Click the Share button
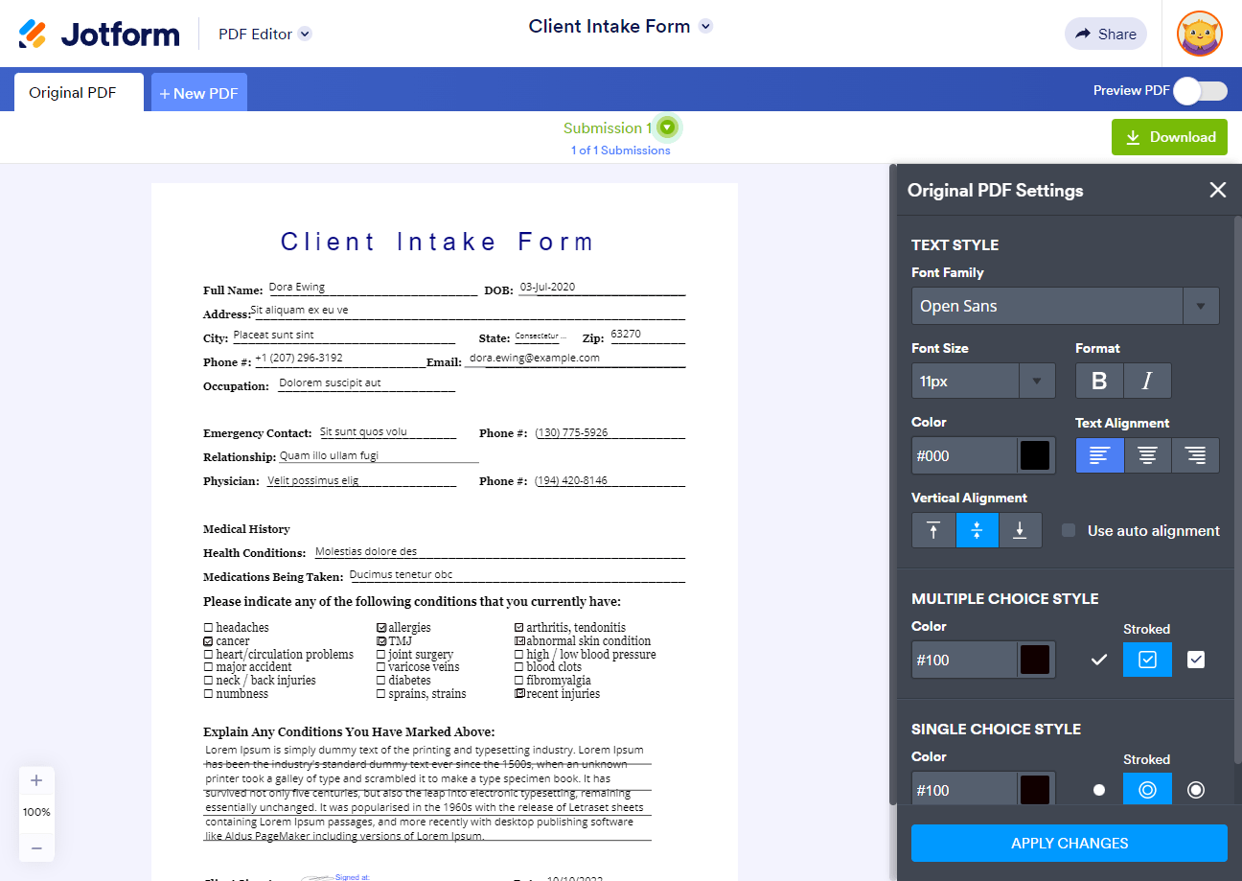The height and width of the screenshot is (881, 1242). pos(1106,34)
